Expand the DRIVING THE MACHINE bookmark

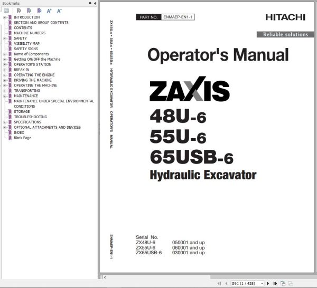click(5, 81)
